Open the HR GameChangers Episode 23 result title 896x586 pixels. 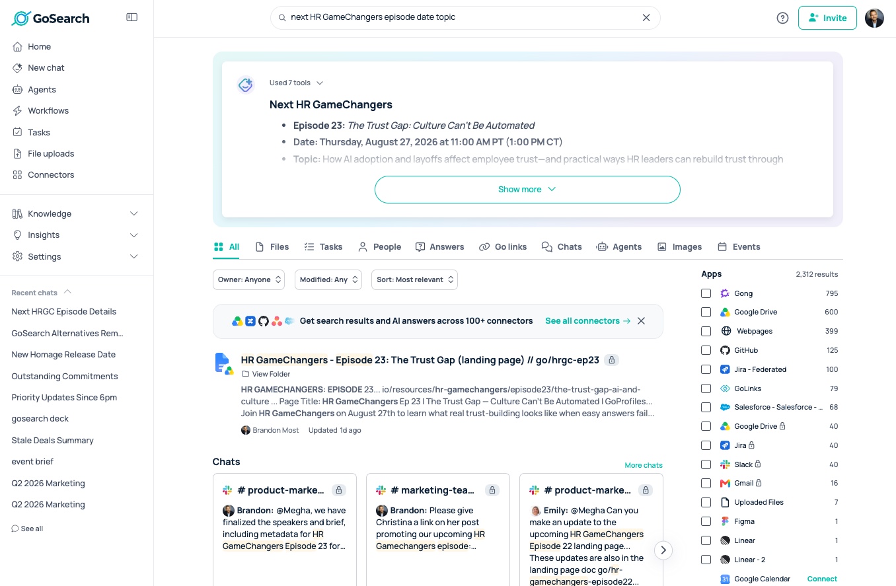(420, 360)
